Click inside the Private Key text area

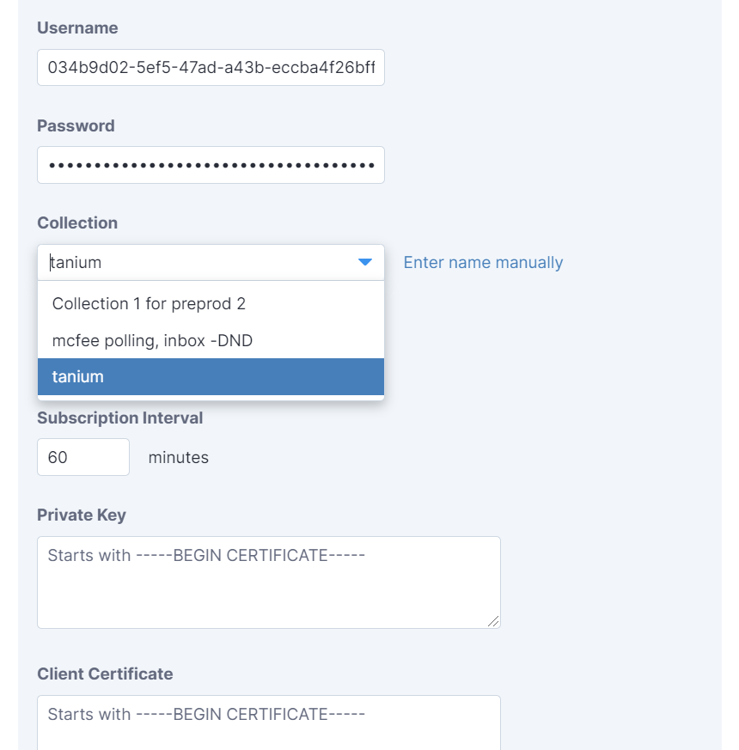268,582
